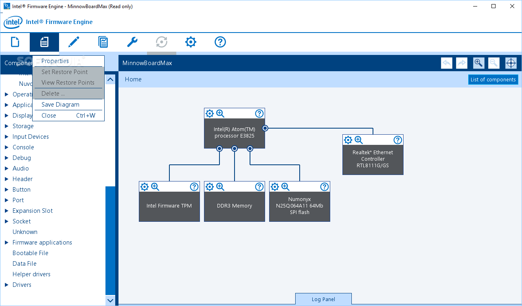This screenshot has height=306, width=522.
Task: Expand the Debug category
Action: click(x=7, y=158)
